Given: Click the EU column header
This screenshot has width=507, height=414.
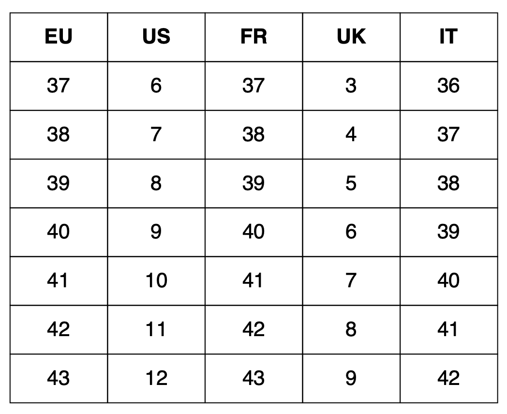Looking at the screenshot, I should [x=59, y=37].
